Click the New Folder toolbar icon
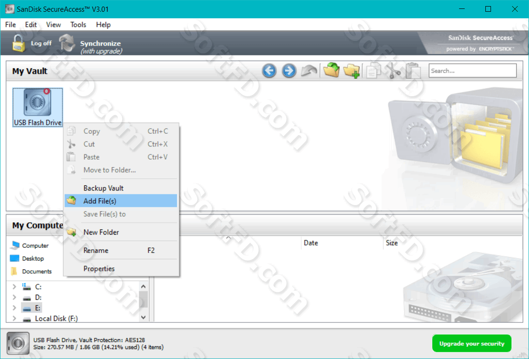Screen dimensions: 529x359 click(x=352, y=71)
